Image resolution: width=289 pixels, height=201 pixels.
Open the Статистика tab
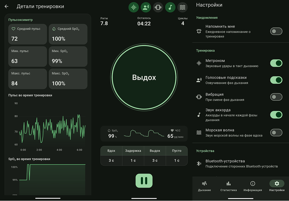(229, 186)
